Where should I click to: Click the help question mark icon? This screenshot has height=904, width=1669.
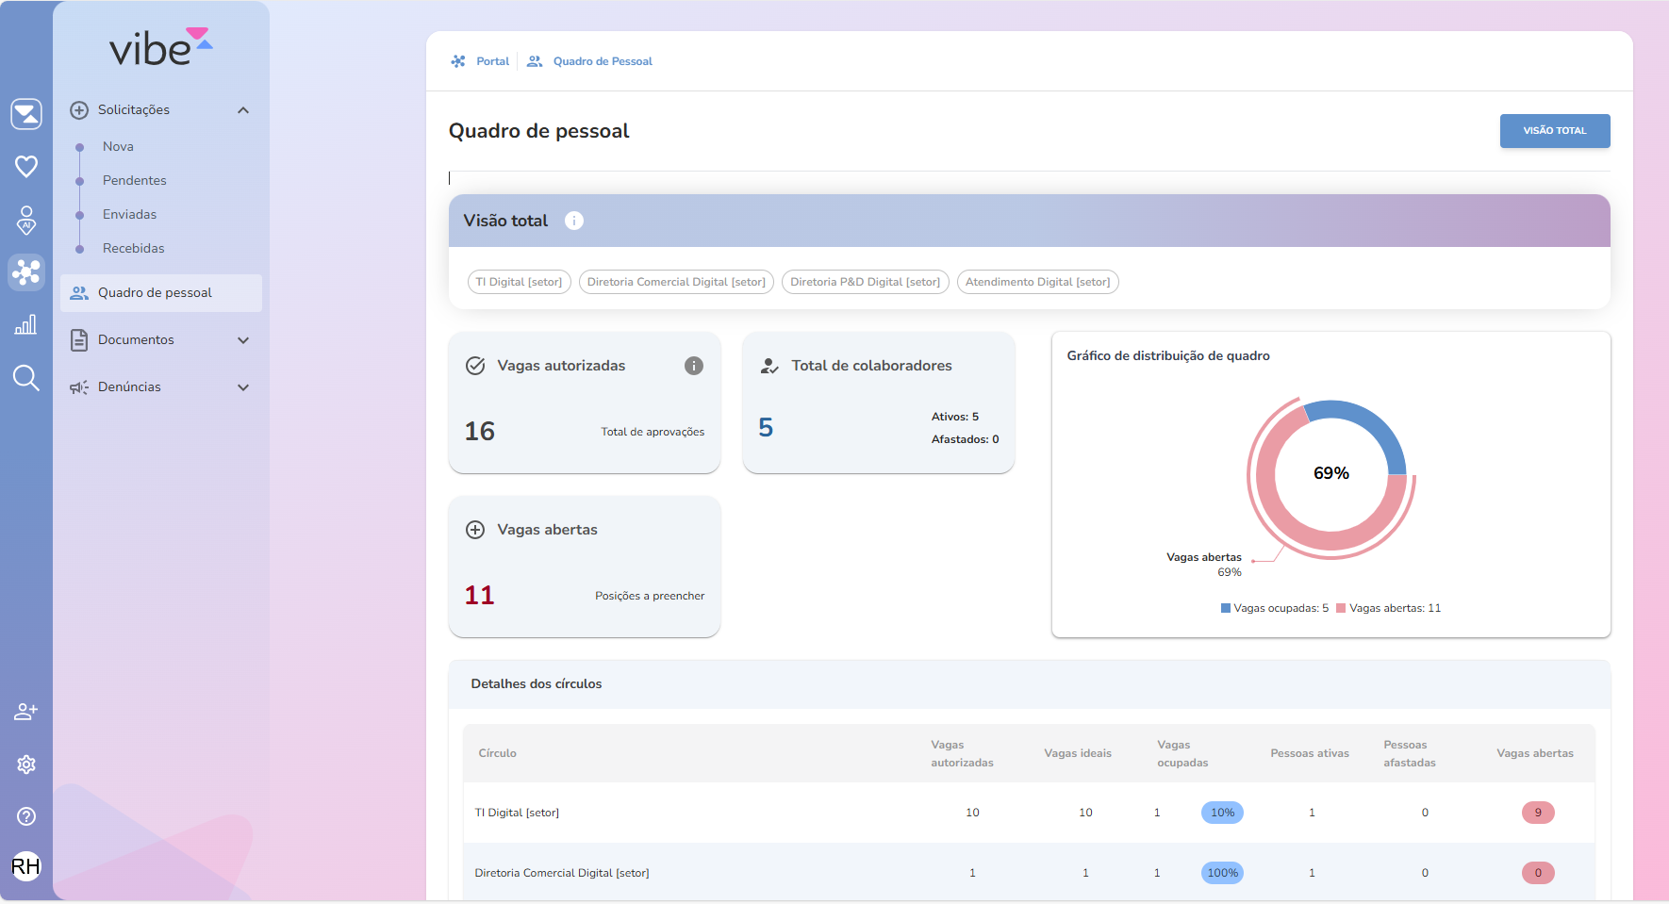click(26, 816)
